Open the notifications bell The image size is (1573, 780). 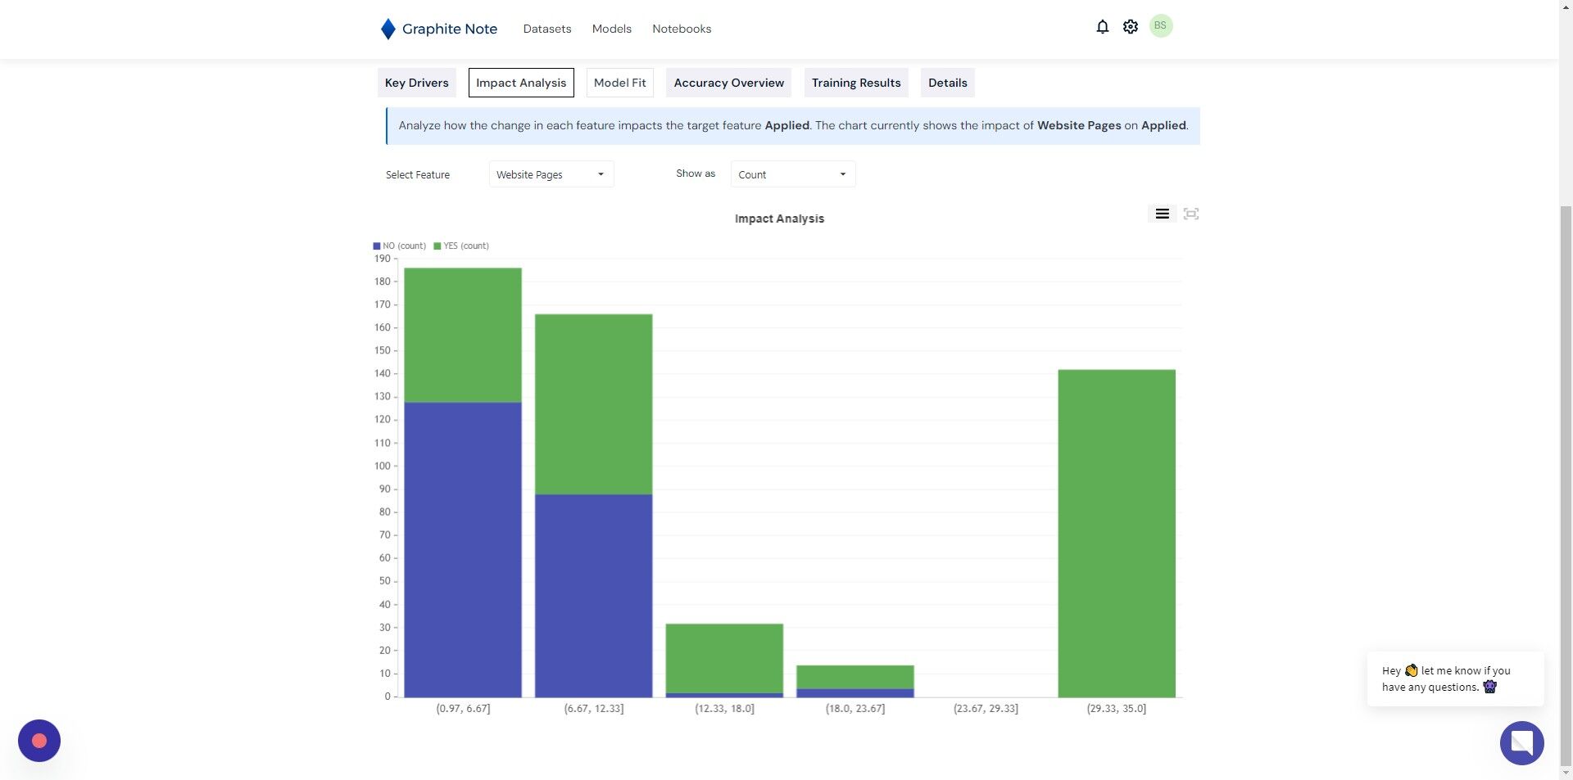click(1102, 27)
